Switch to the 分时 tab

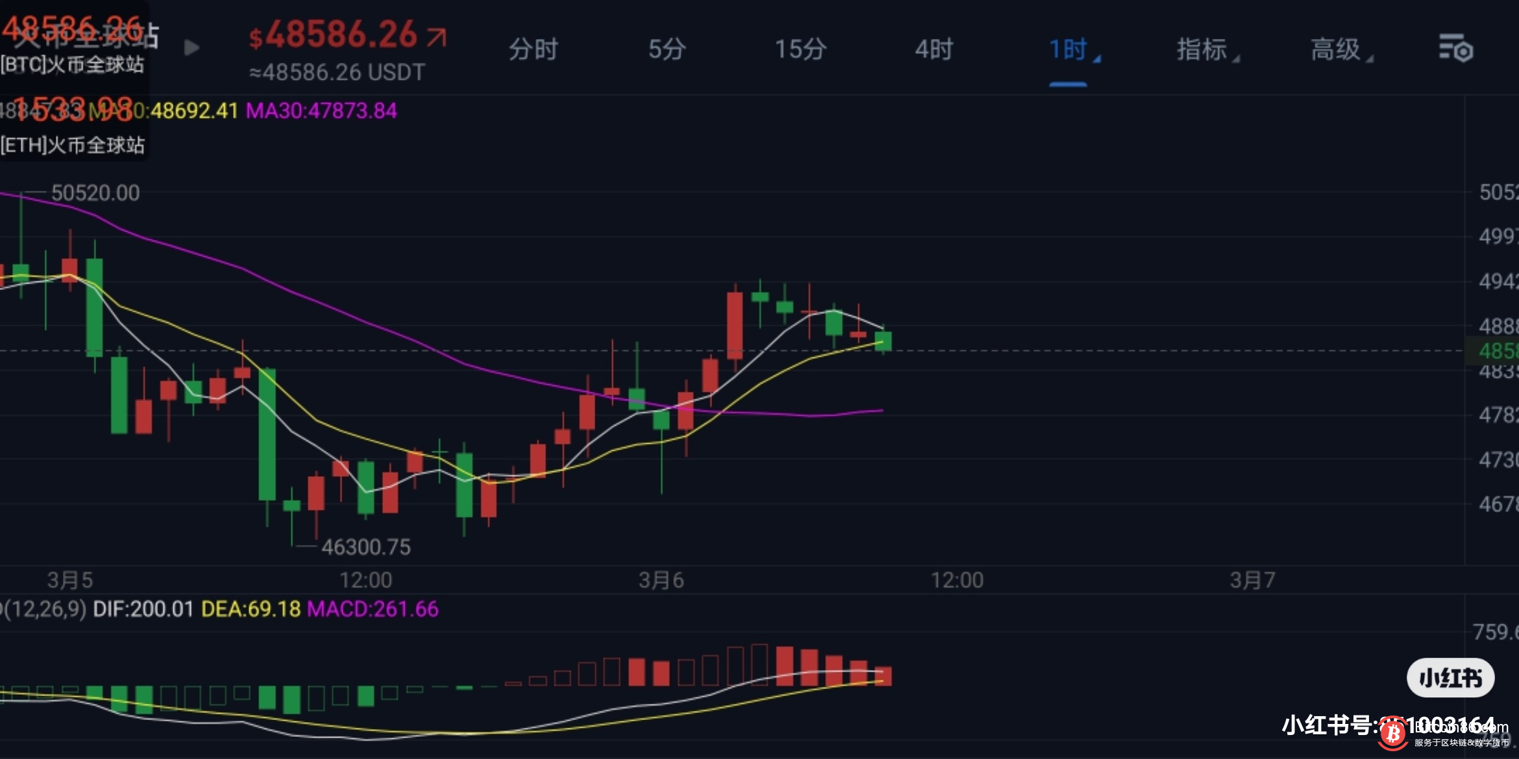point(533,50)
